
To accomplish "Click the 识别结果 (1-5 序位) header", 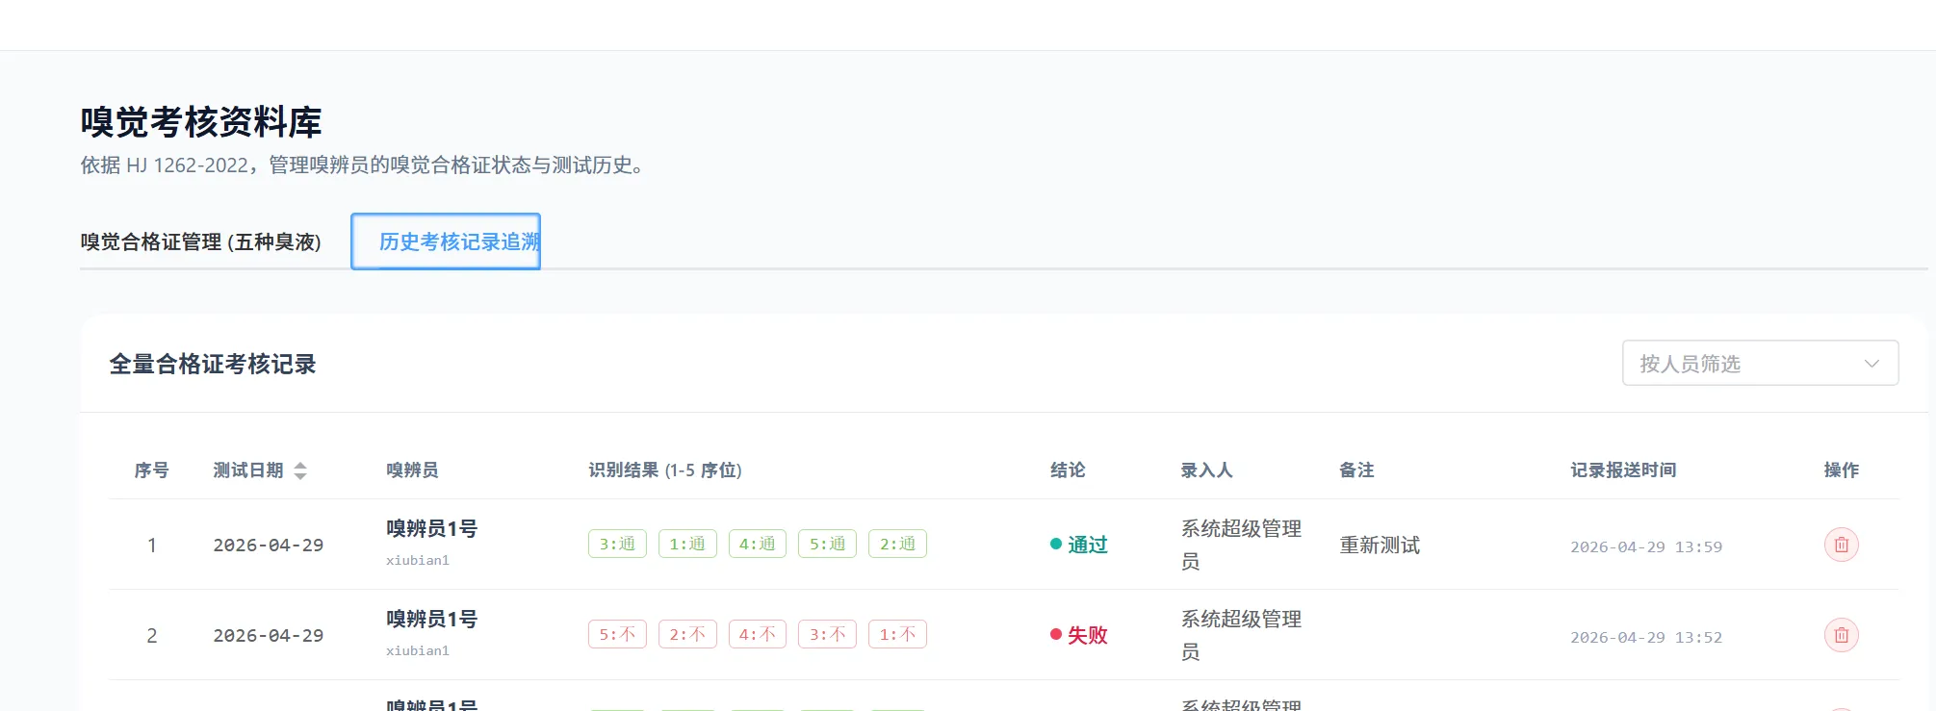I will click(665, 470).
